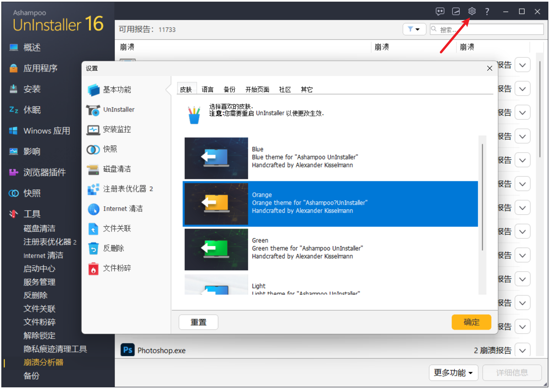Click the crash report list scrollbar
Screen dimensions: 550x389
click(x=540, y=109)
